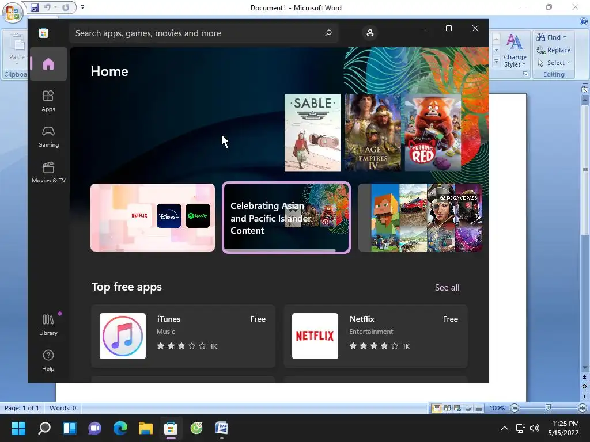Switch to Full Screen Reading view
This screenshot has width=590, height=442.
click(x=447, y=408)
